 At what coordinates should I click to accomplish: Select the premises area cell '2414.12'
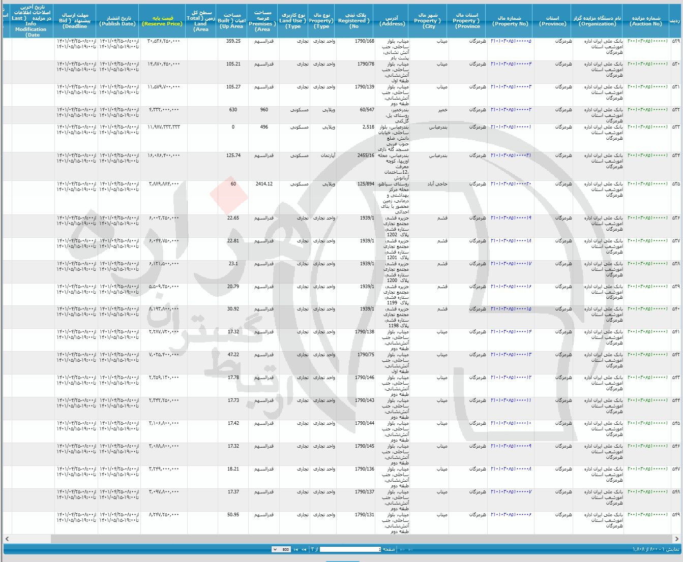pos(264,184)
